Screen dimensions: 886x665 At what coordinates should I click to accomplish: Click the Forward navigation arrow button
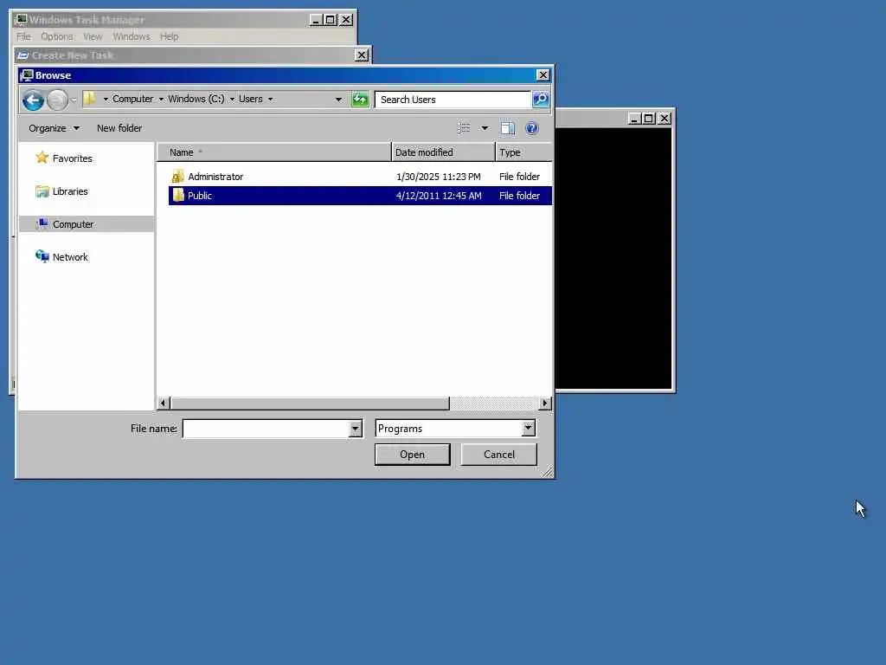click(x=57, y=100)
